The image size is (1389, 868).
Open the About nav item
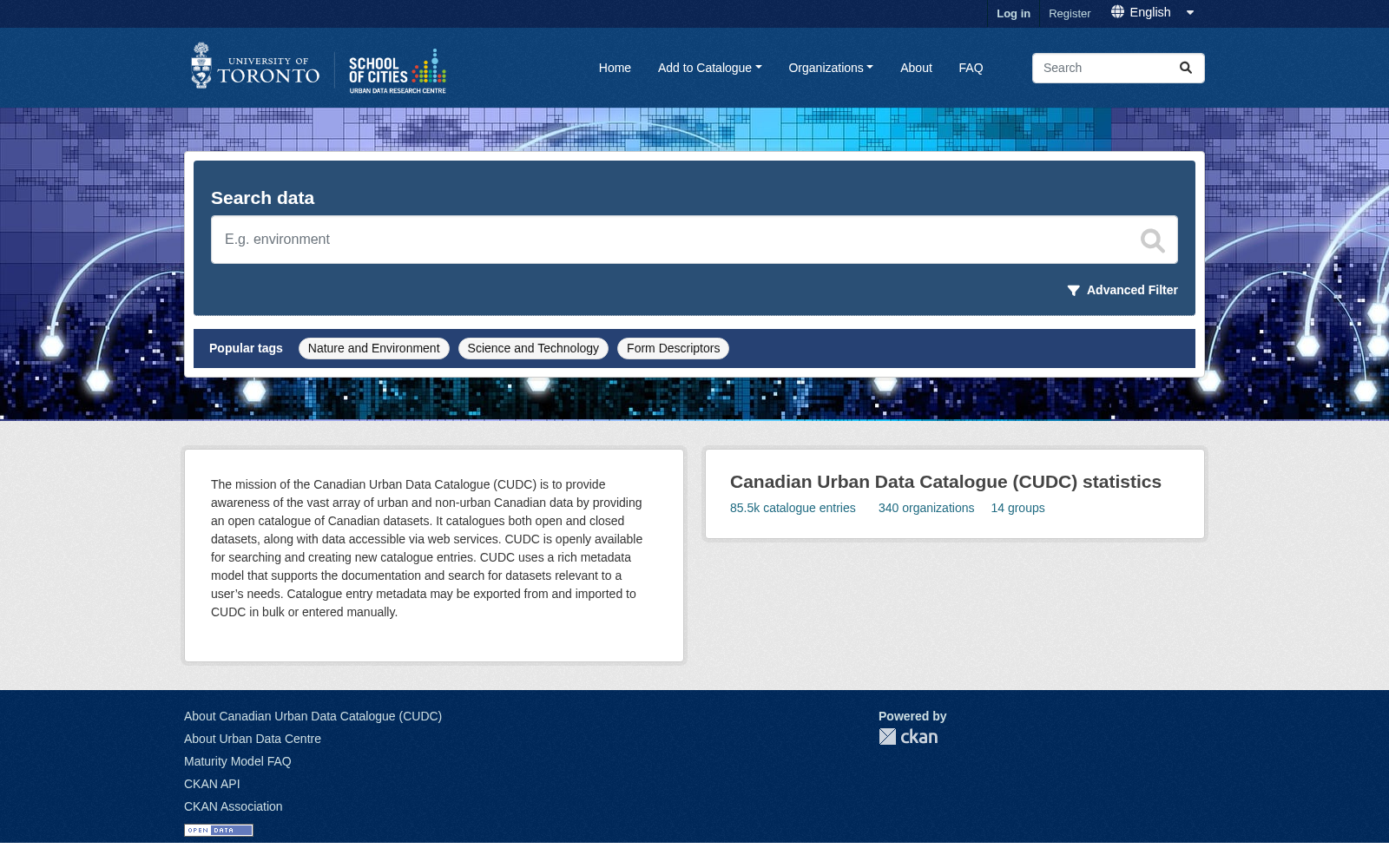coord(916,68)
